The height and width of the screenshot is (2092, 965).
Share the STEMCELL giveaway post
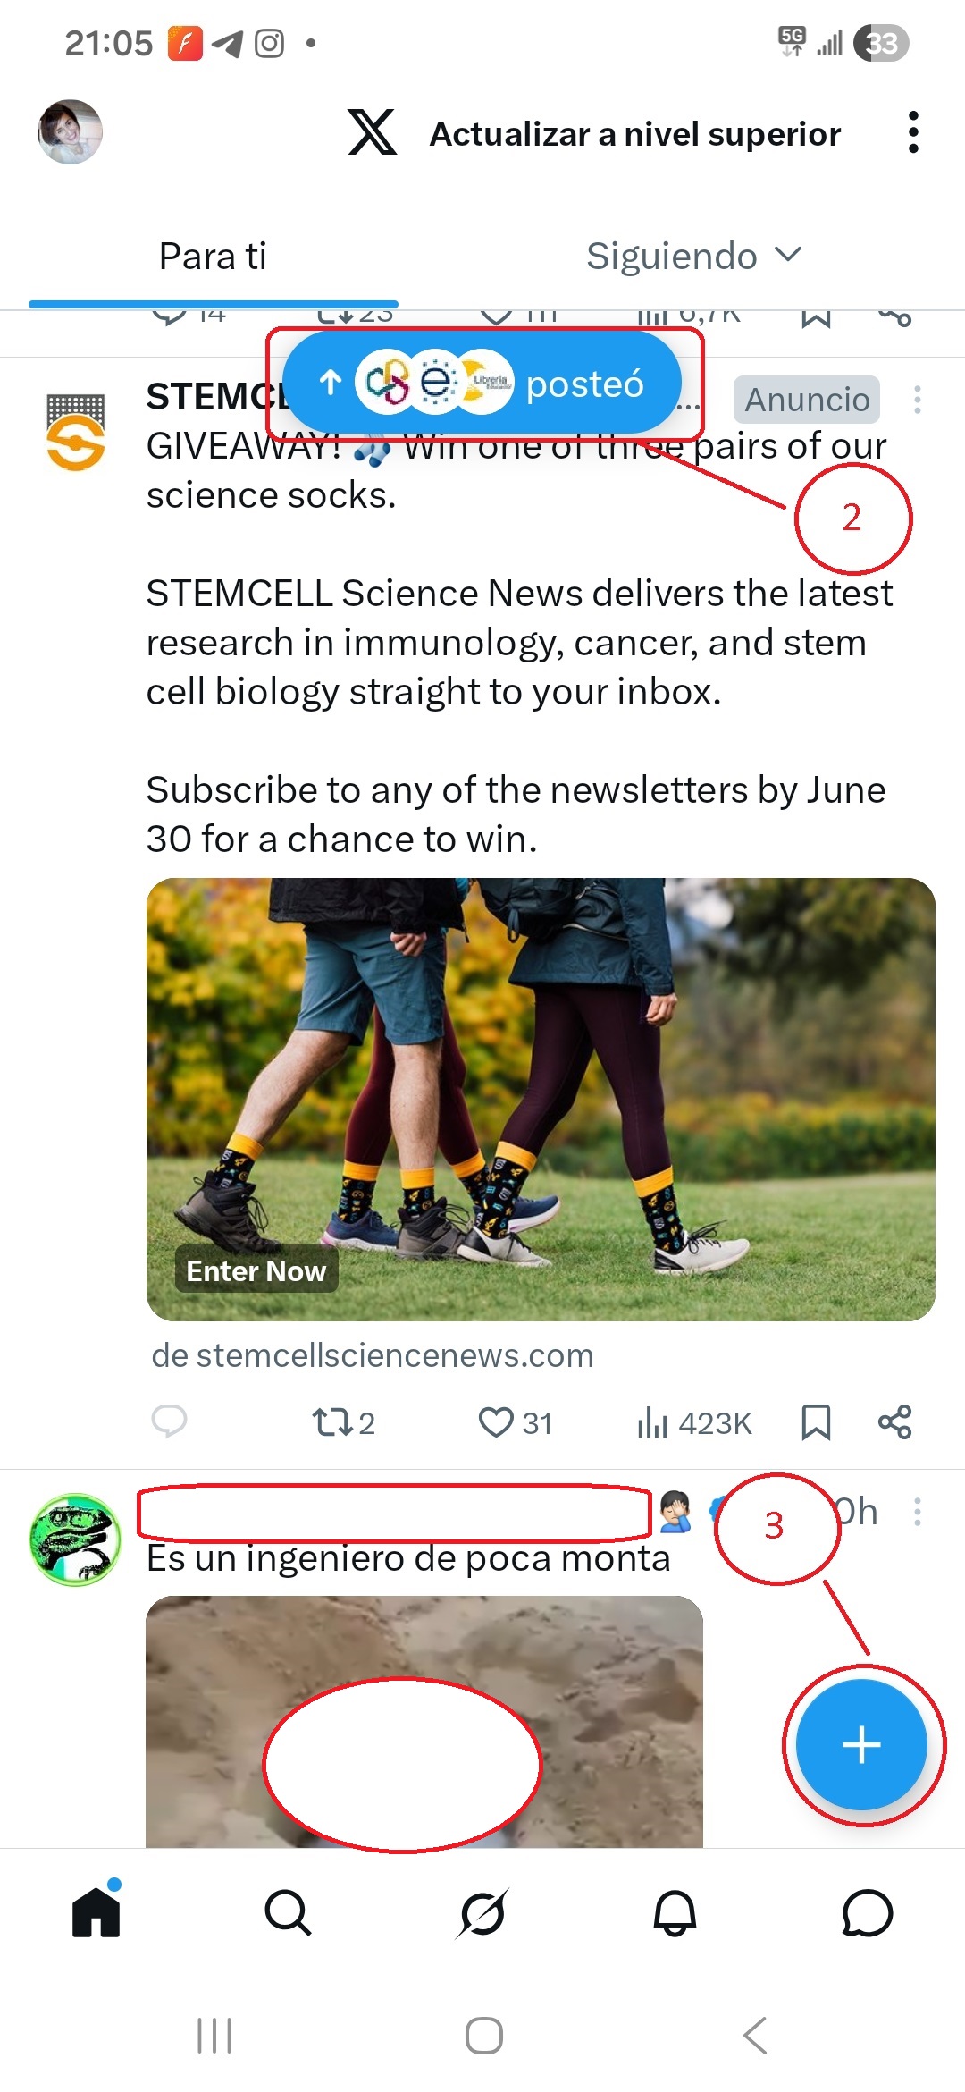tap(894, 1421)
